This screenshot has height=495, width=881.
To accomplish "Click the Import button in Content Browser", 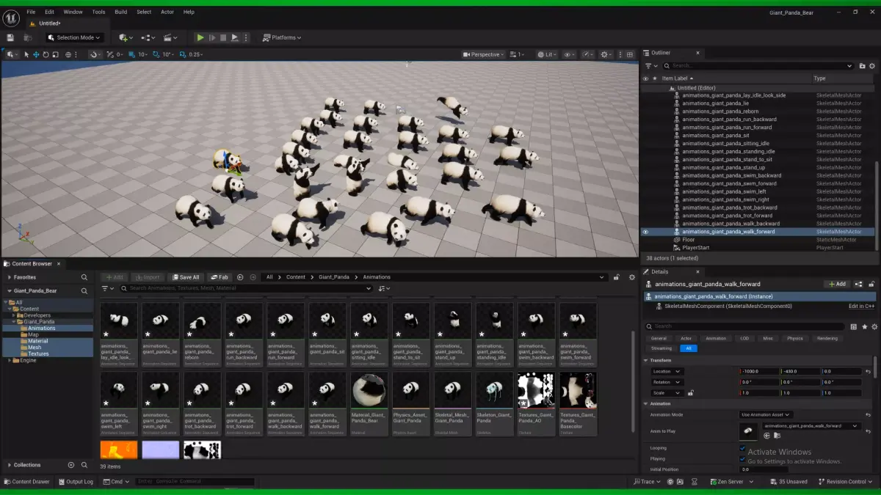I will pos(147,277).
